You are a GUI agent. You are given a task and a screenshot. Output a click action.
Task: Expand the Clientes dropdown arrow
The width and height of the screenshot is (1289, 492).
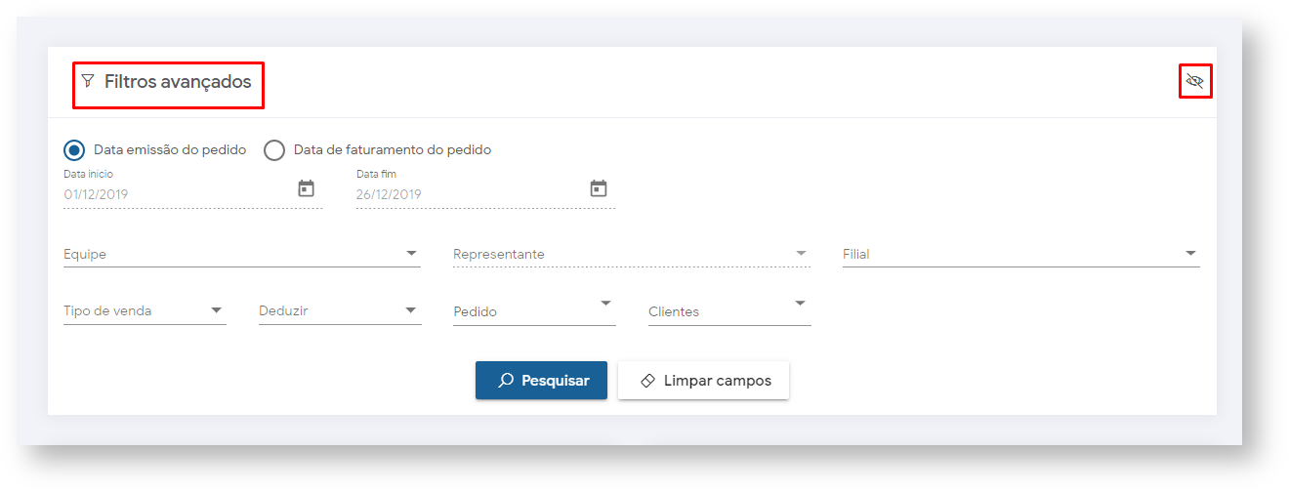[x=801, y=304]
